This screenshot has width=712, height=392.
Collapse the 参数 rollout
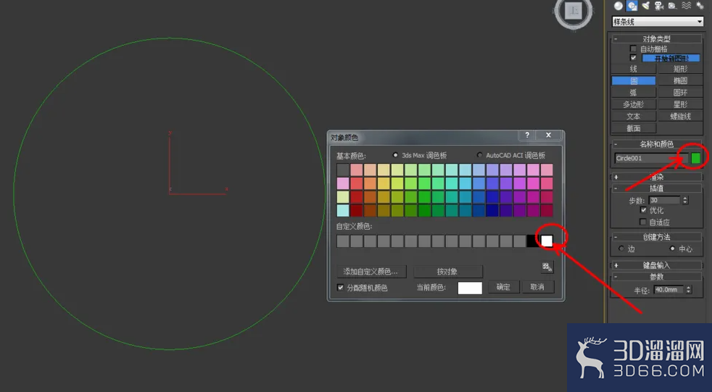pyautogui.click(x=656, y=276)
